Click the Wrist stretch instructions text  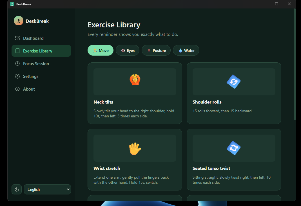click(131, 180)
